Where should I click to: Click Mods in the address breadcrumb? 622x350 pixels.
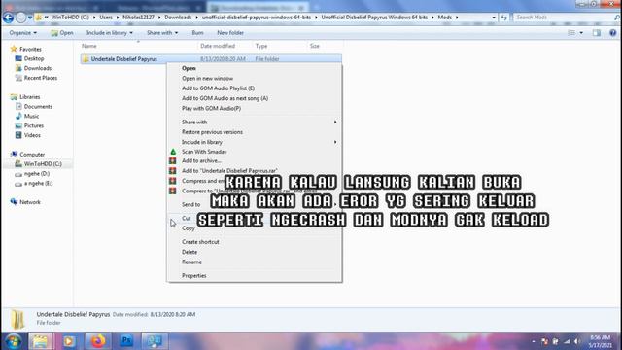pyautogui.click(x=445, y=17)
